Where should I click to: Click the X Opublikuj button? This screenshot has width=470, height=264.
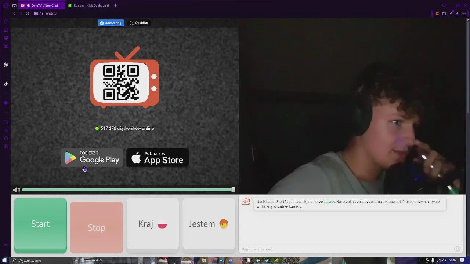pos(139,23)
